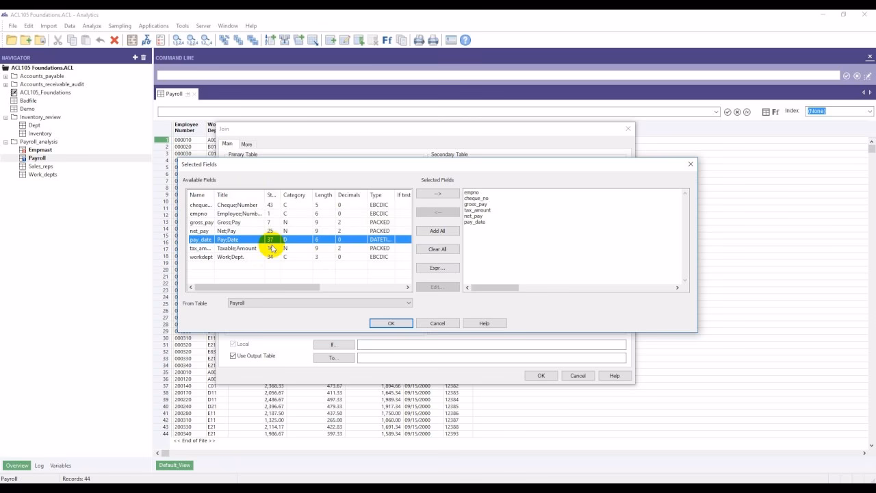
Task: Open the From Table dropdown in Selected Fields
Action: [x=407, y=303]
